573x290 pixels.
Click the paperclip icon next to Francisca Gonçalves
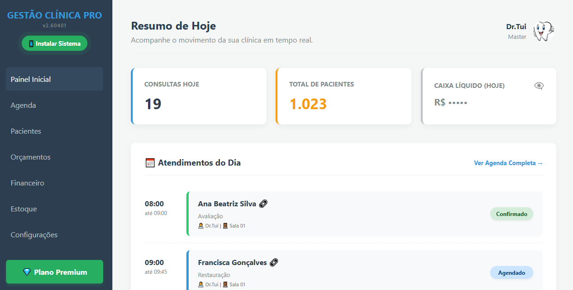(x=273, y=262)
